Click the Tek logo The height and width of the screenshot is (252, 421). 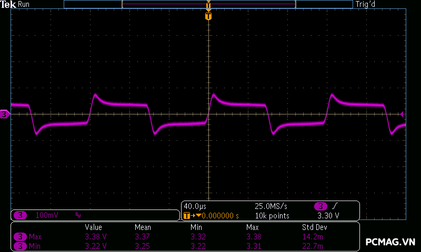[8, 4]
